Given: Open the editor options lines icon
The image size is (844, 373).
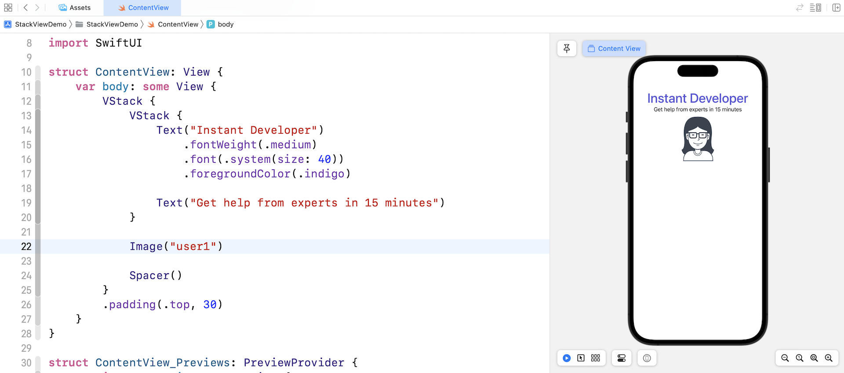Looking at the screenshot, I should coord(815,7).
